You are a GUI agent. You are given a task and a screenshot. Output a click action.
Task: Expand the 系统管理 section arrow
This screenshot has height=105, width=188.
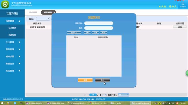tap(19, 71)
